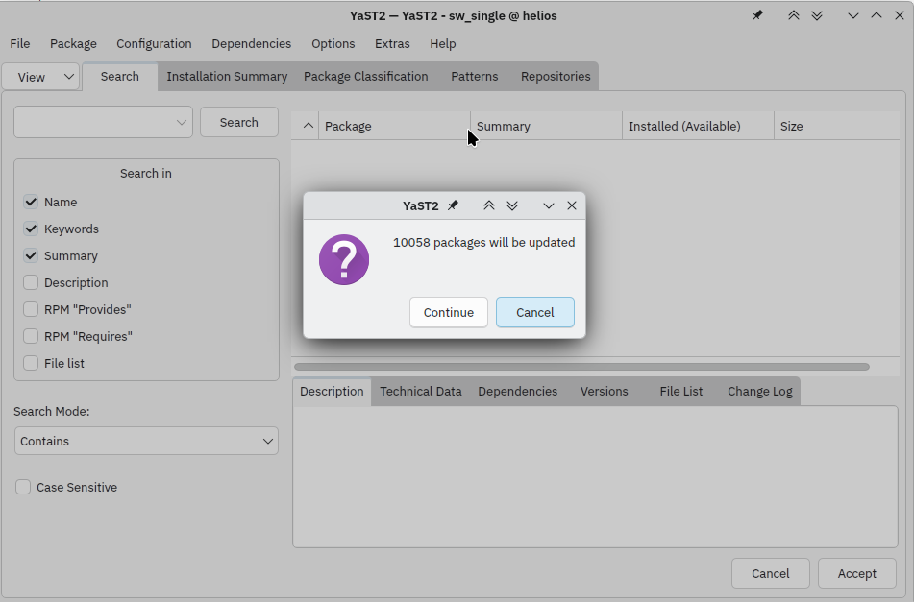Toggle the Keywords checkbox
This screenshot has width=914, height=602.
tap(31, 229)
